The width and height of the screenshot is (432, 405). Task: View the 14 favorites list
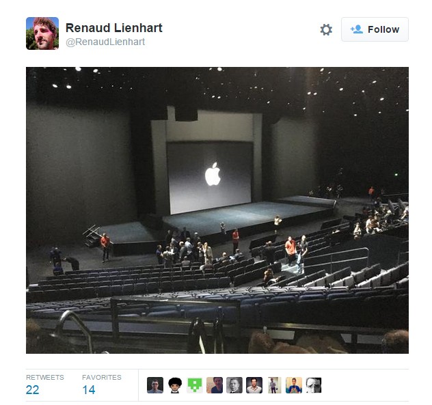click(x=89, y=389)
